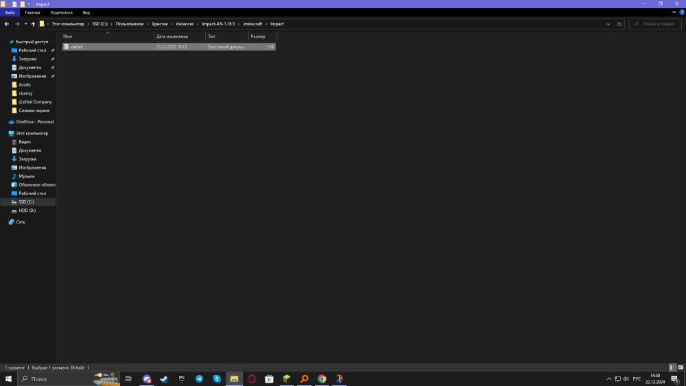Open pinned Документы under Quick access

tap(29, 68)
